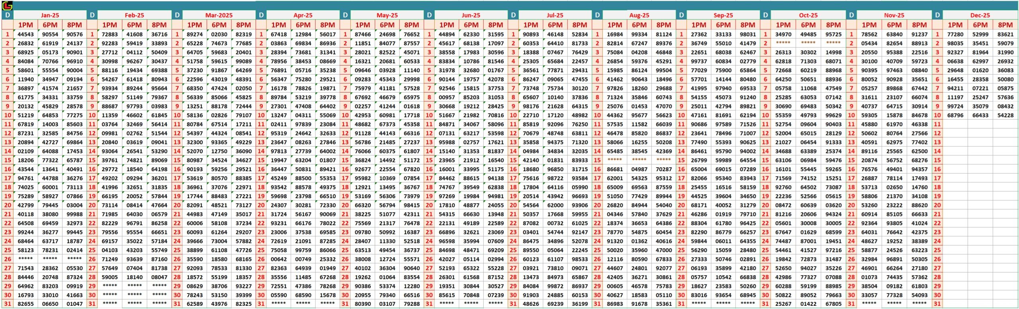1019x309 pixels.
Task: Select the Dec-25 cell 54228
Action: point(1005,115)
